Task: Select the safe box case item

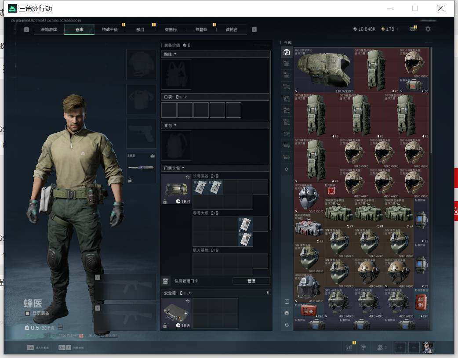Action: coord(176,313)
